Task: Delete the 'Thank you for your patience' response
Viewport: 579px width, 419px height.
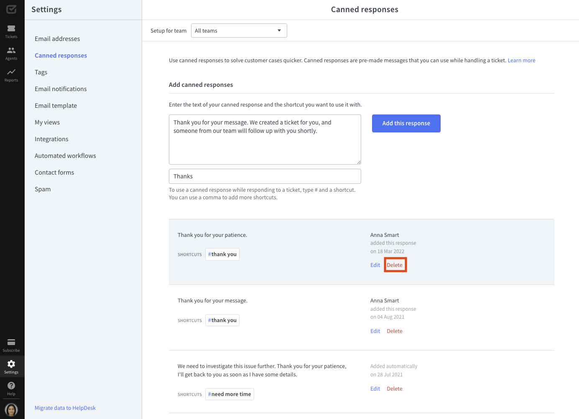Action: pyautogui.click(x=395, y=265)
